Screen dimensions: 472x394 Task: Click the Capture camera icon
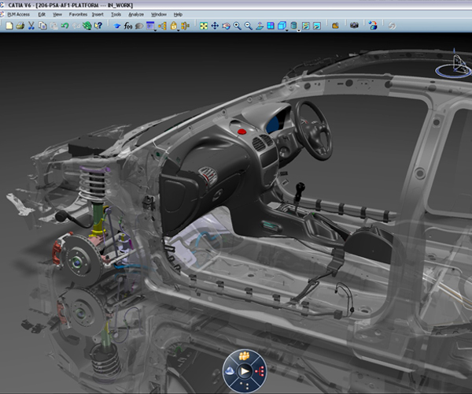tap(354, 26)
